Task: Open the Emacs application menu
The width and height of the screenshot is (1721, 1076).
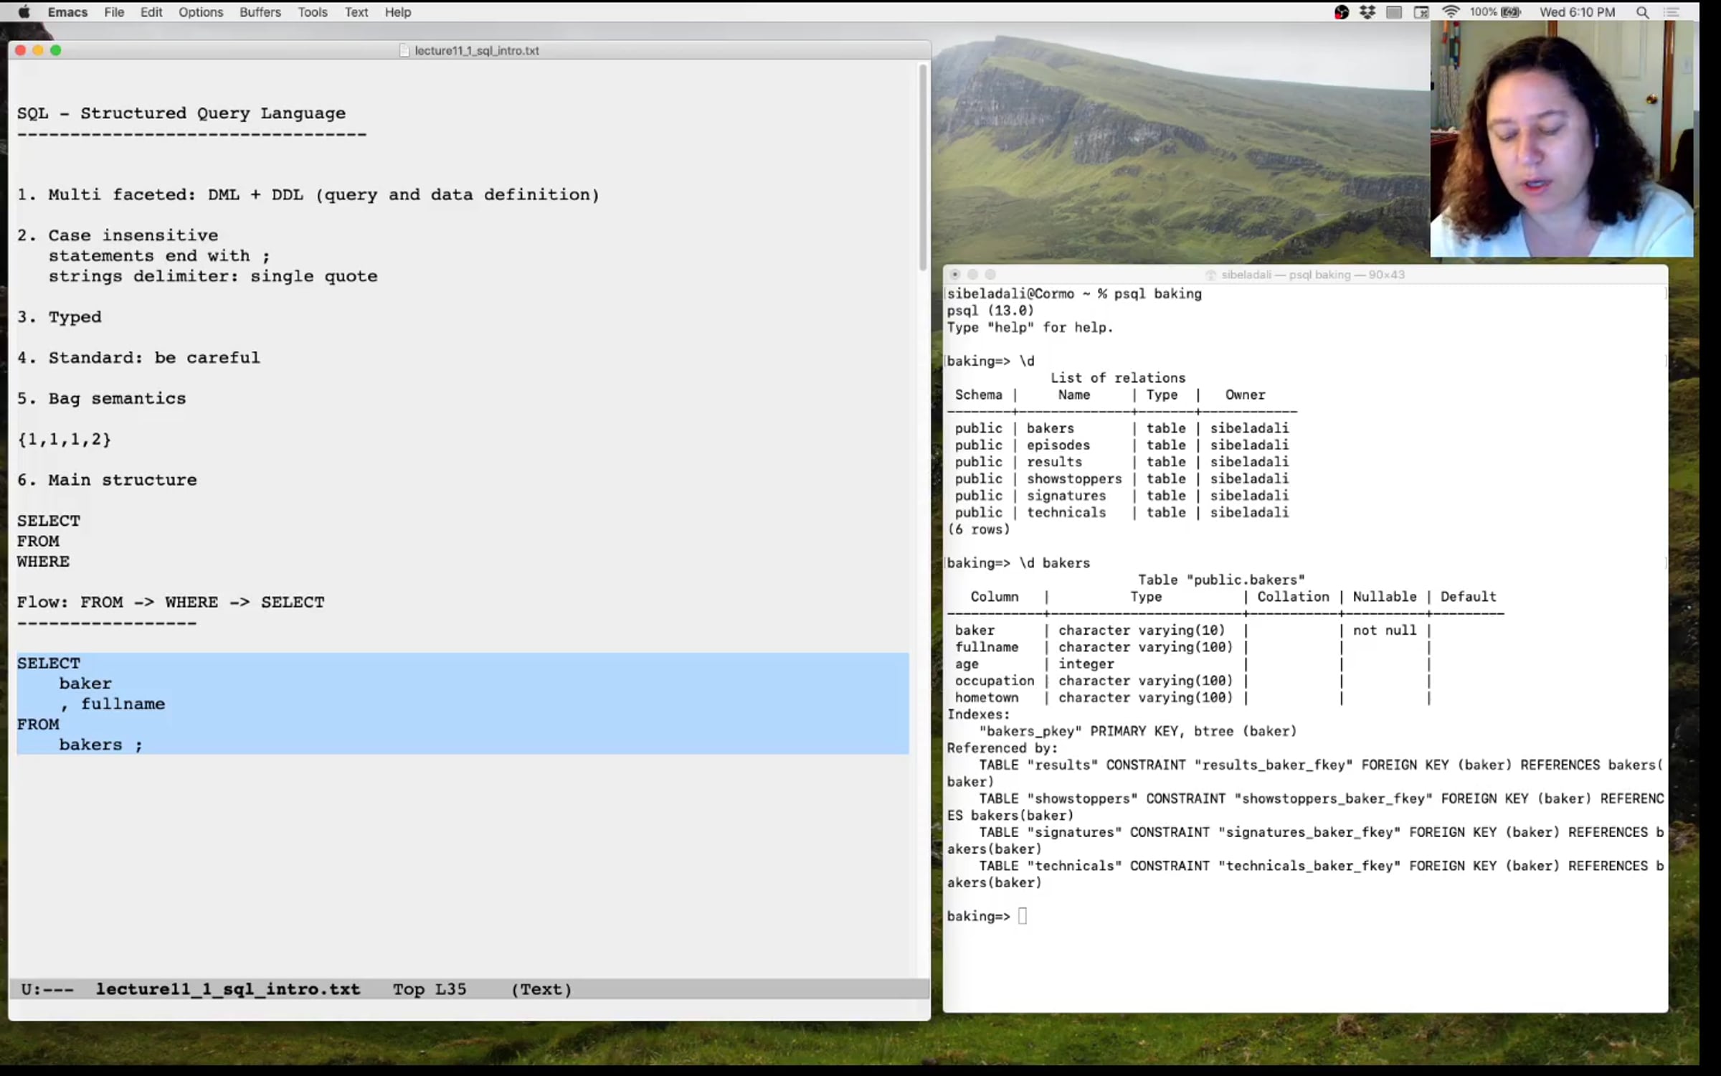Action: click(x=67, y=12)
